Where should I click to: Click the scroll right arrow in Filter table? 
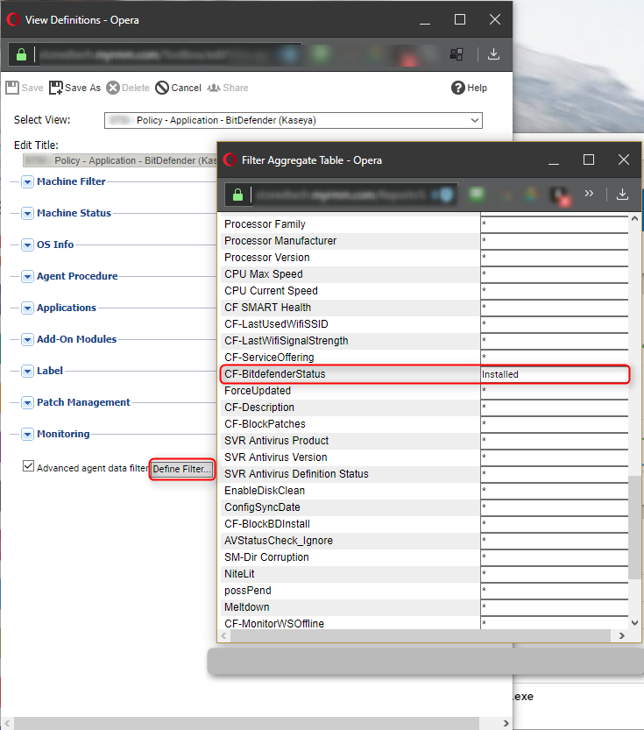(622, 635)
